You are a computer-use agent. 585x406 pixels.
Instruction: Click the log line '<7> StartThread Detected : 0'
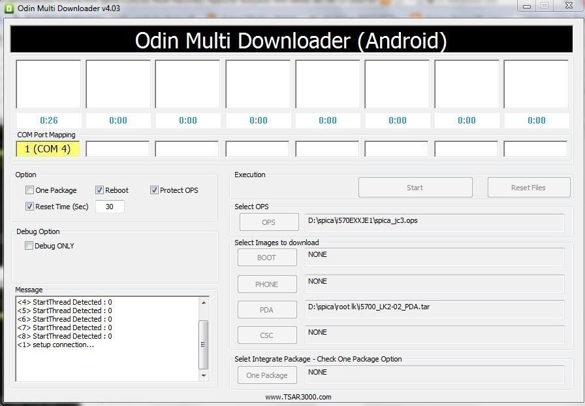tap(65, 328)
